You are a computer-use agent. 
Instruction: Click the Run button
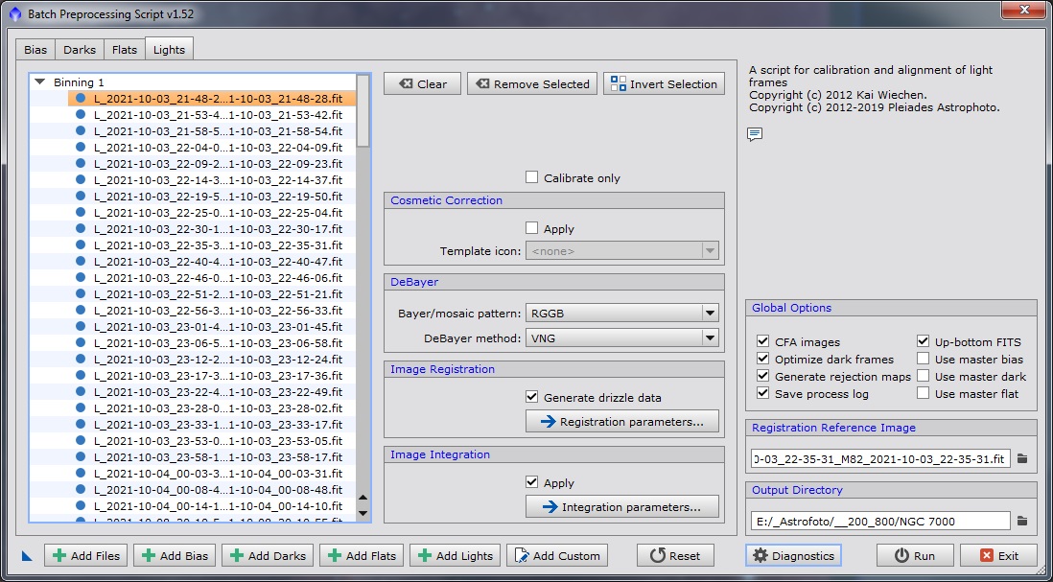(x=914, y=555)
